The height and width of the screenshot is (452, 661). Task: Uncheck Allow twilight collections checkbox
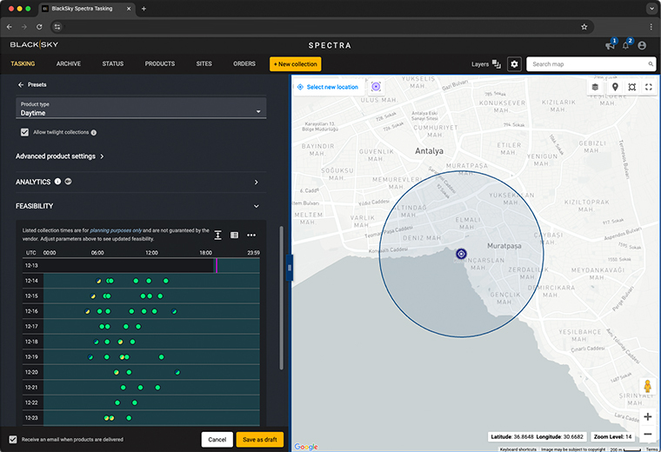click(x=25, y=132)
